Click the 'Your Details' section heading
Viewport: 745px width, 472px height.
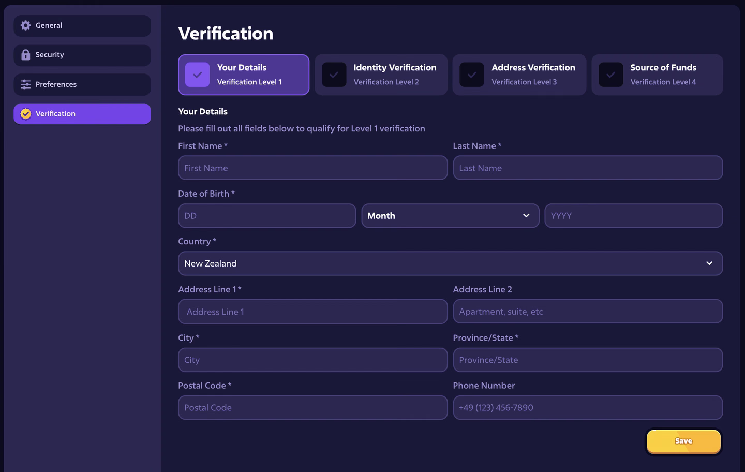coord(203,111)
